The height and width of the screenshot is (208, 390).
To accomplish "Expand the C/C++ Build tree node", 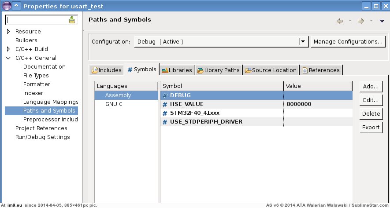I will 8,49.
